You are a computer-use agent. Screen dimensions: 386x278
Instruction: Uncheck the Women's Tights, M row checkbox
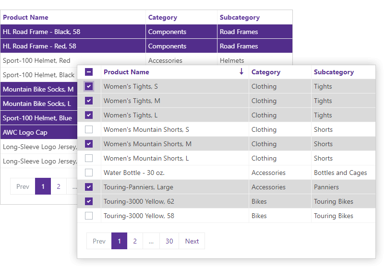(x=89, y=101)
